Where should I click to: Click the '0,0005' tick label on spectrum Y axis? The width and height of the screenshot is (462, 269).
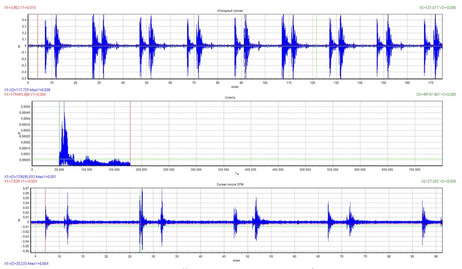point(25,107)
